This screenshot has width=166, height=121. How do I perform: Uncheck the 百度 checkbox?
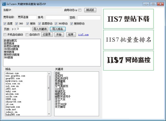click(x=5, y=24)
